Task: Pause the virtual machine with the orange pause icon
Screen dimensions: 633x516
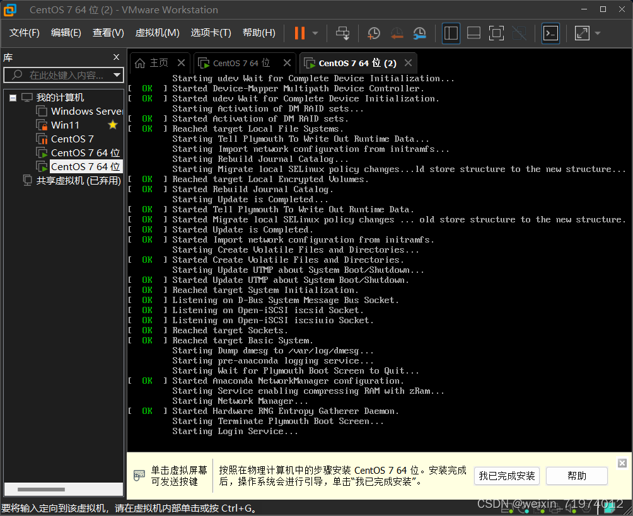Action: click(299, 33)
